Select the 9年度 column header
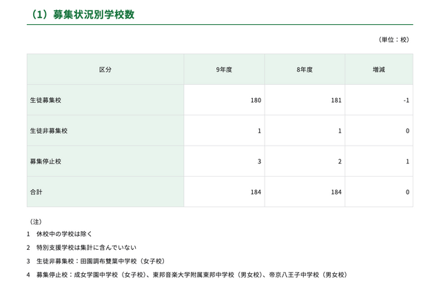 tap(224, 70)
